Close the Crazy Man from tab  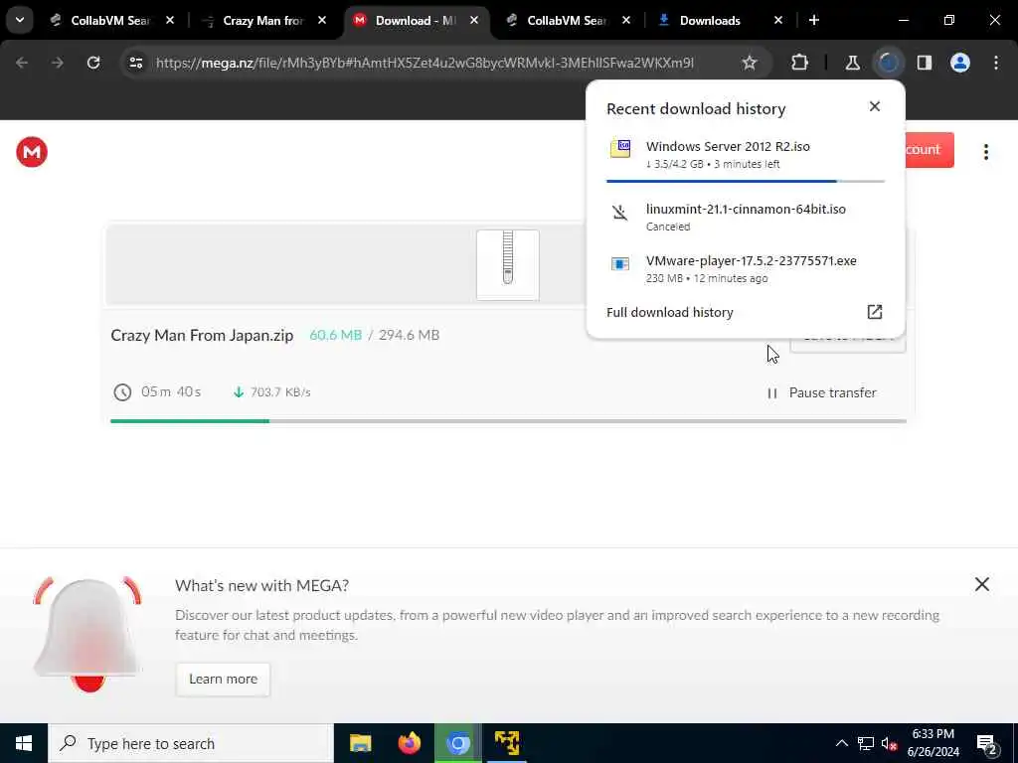tap(322, 20)
